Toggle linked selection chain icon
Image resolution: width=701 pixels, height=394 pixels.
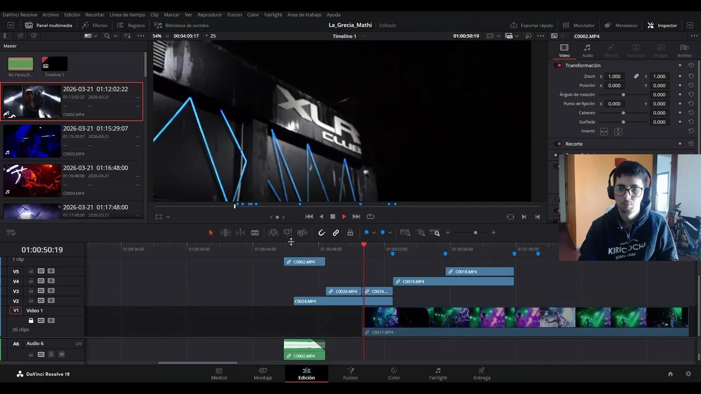tap(336, 233)
